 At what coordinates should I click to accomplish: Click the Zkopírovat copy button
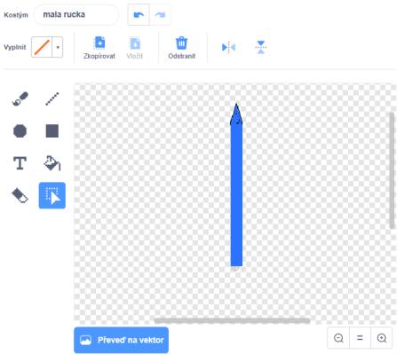(x=99, y=48)
